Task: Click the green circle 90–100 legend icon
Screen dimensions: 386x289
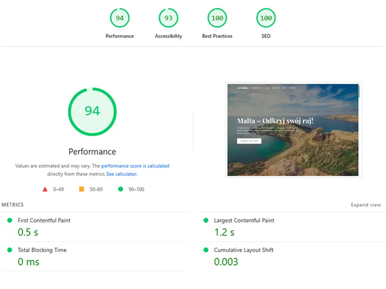Action: (x=121, y=189)
